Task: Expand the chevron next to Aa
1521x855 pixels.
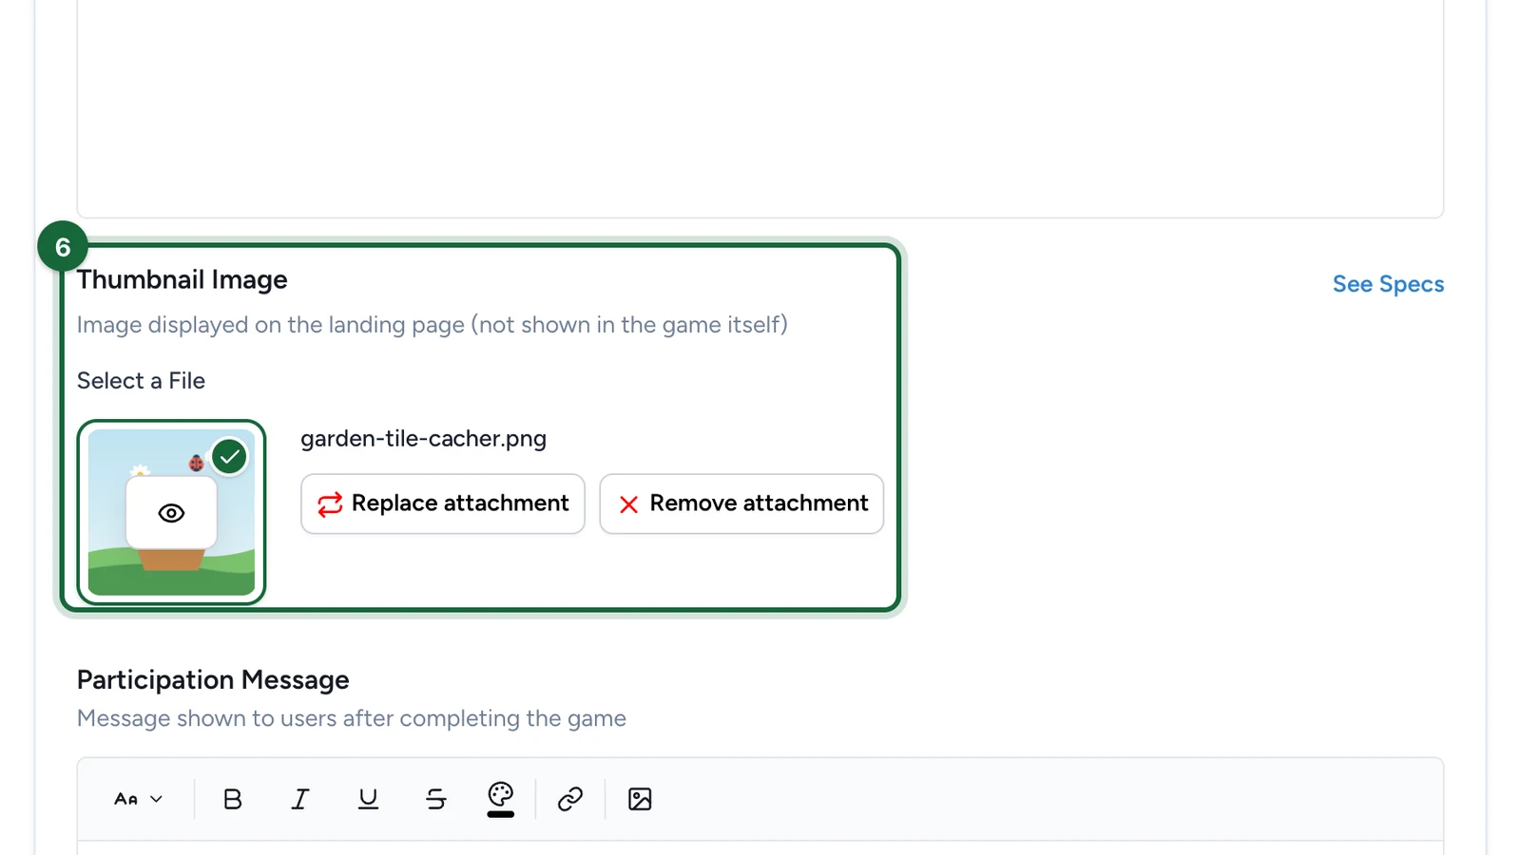Action: point(157,799)
